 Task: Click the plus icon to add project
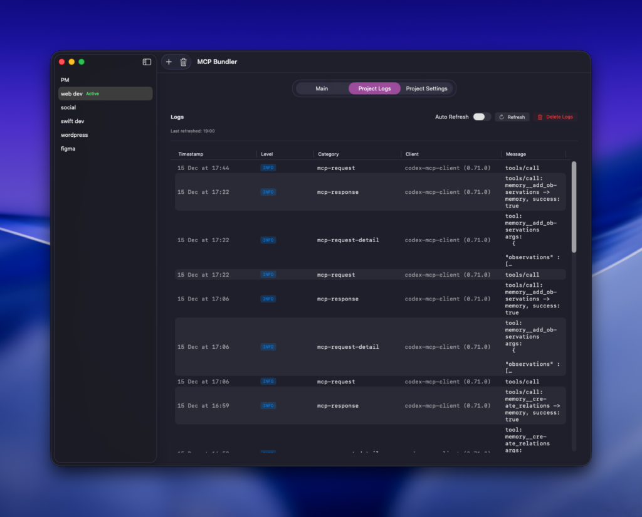click(x=169, y=62)
